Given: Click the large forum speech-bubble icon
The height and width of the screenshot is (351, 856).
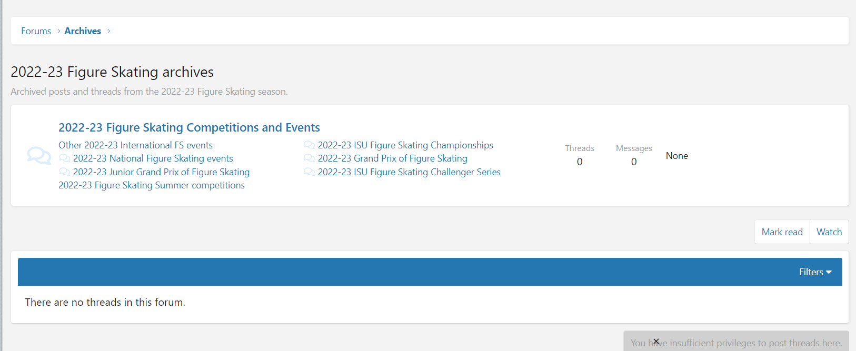Looking at the screenshot, I should click(39, 156).
